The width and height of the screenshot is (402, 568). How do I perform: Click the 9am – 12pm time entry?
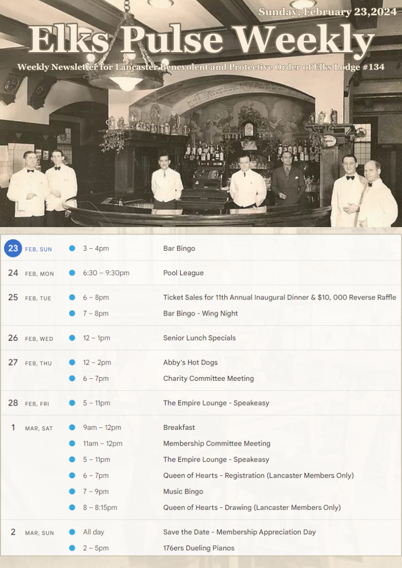102,427
